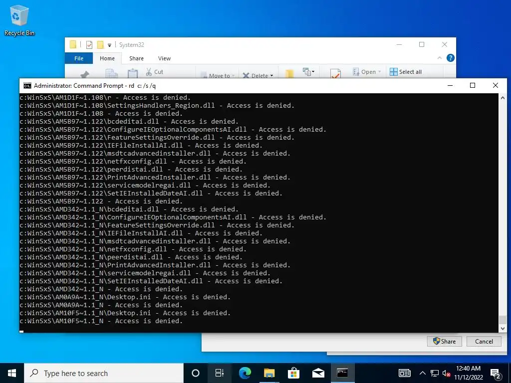This screenshot has height=383, width=511.
Task: Click 'AM5B97~1.122\servicemodelregai.dll' output line
Action: [x=145, y=186]
